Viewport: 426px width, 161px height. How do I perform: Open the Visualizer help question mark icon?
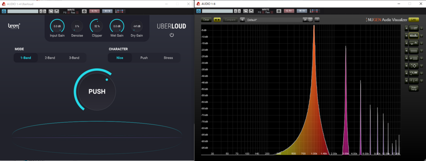(x=317, y=20)
